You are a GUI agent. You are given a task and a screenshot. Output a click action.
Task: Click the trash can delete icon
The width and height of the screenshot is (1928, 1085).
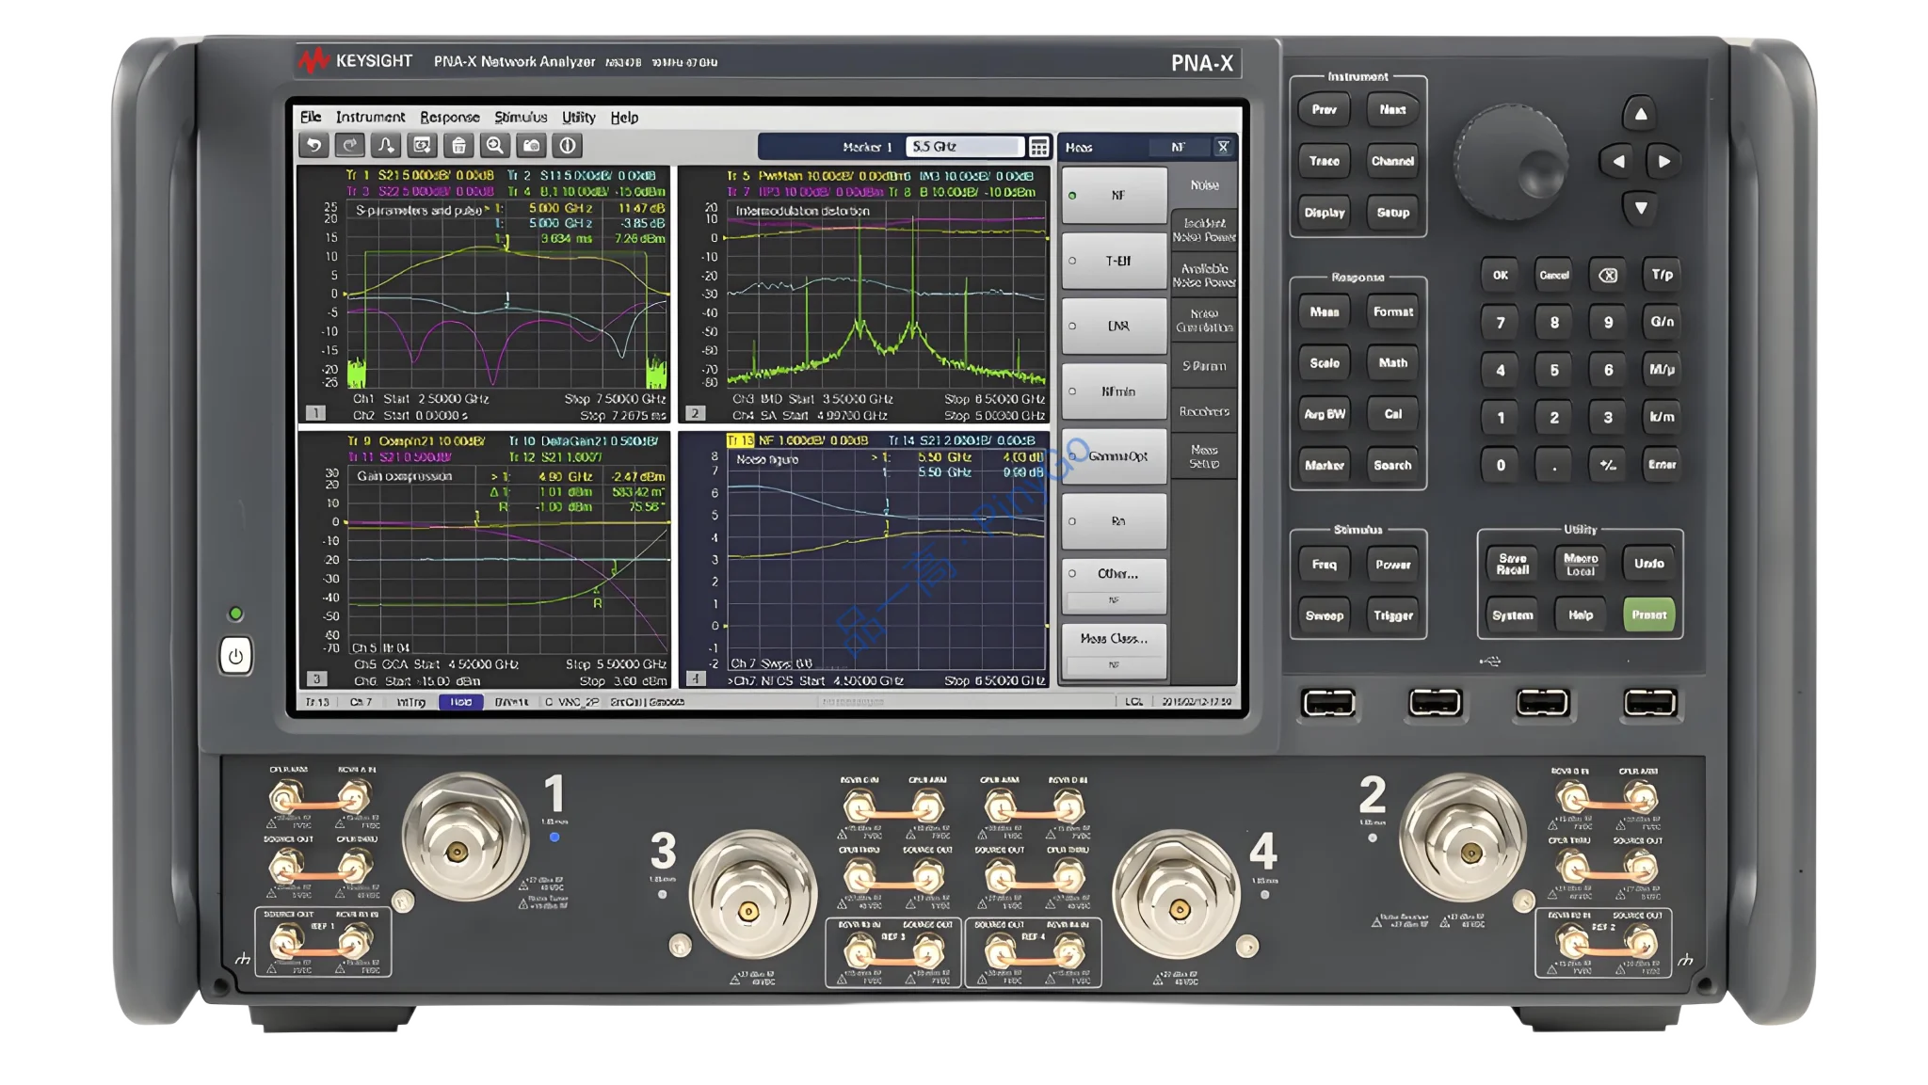point(458,146)
